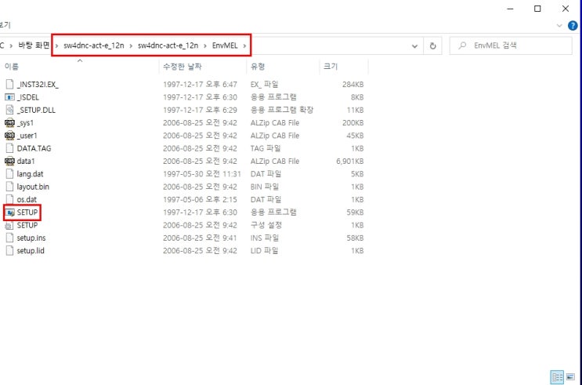Screen dimensions: 582x385
Task: Expand the arrow after first sw4dnc-act-e_12n breadcrumb
Action: pyautogui.click(x=131, y=45)
